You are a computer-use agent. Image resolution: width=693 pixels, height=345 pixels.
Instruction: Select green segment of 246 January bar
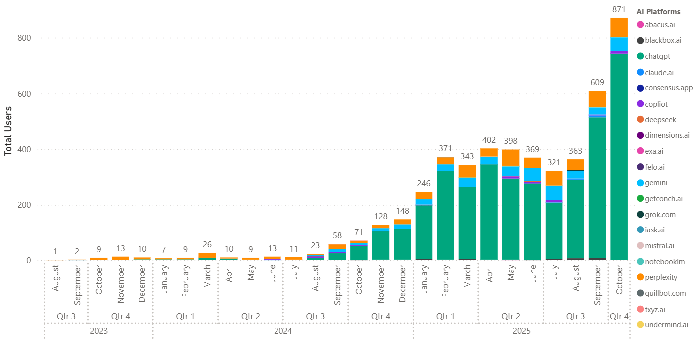point(424,232)
